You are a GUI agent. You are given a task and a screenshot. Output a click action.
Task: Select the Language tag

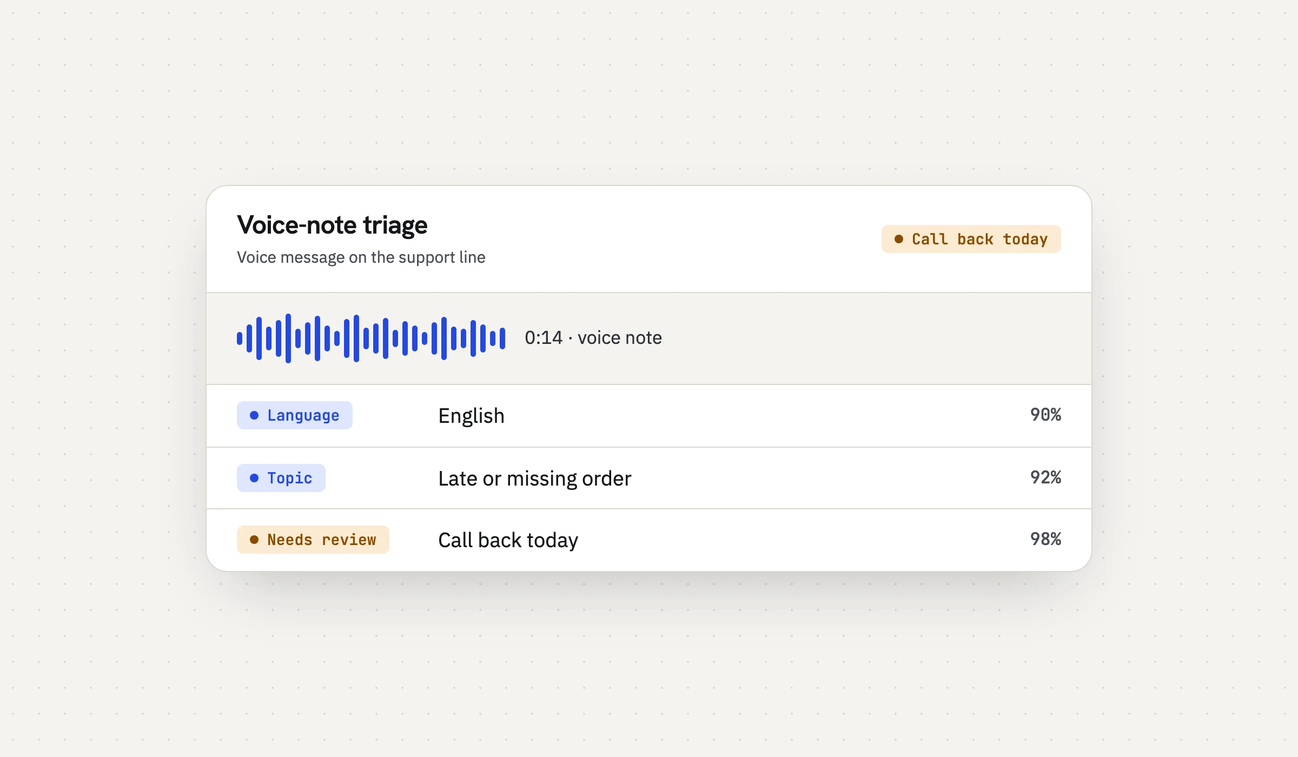point(295,415)
